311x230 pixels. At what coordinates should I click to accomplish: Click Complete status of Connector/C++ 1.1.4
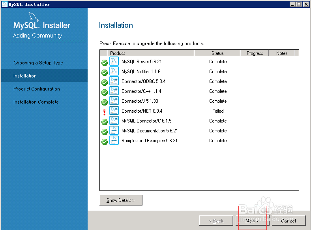[x=218, y=91]
